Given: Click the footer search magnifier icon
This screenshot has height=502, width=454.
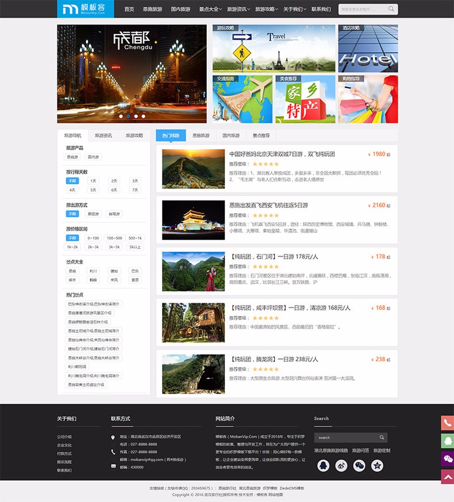Looking at the screenshot, I should 382,437.
